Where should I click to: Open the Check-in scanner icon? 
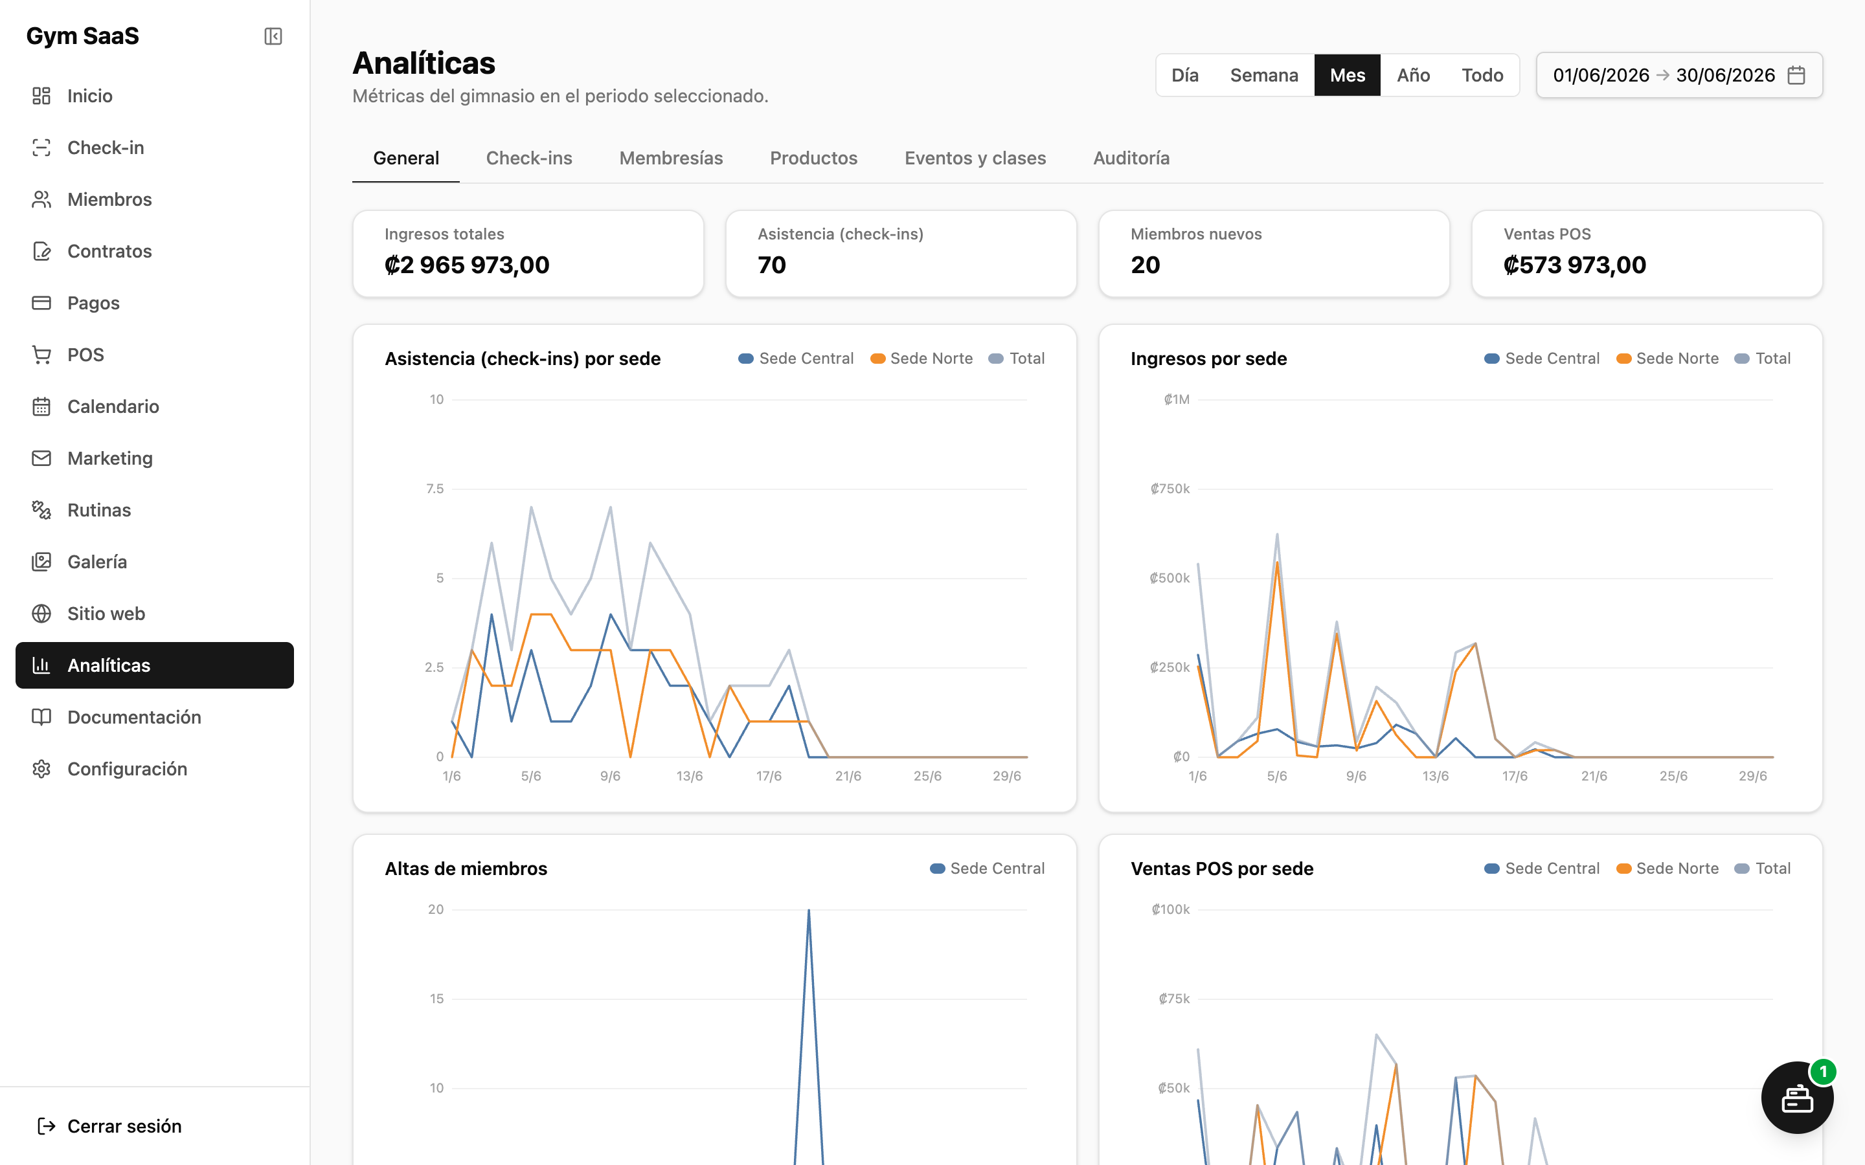(41, 147)
